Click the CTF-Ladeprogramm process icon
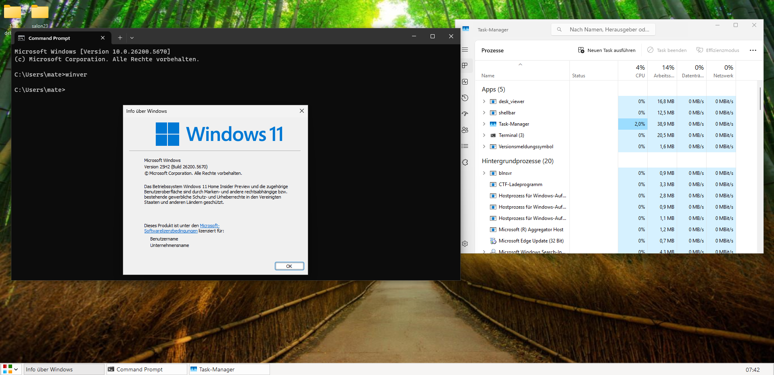 (493, 184)
